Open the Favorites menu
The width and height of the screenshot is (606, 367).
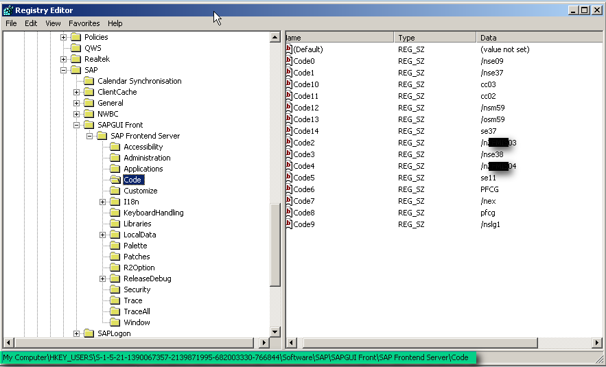(84, 23)
